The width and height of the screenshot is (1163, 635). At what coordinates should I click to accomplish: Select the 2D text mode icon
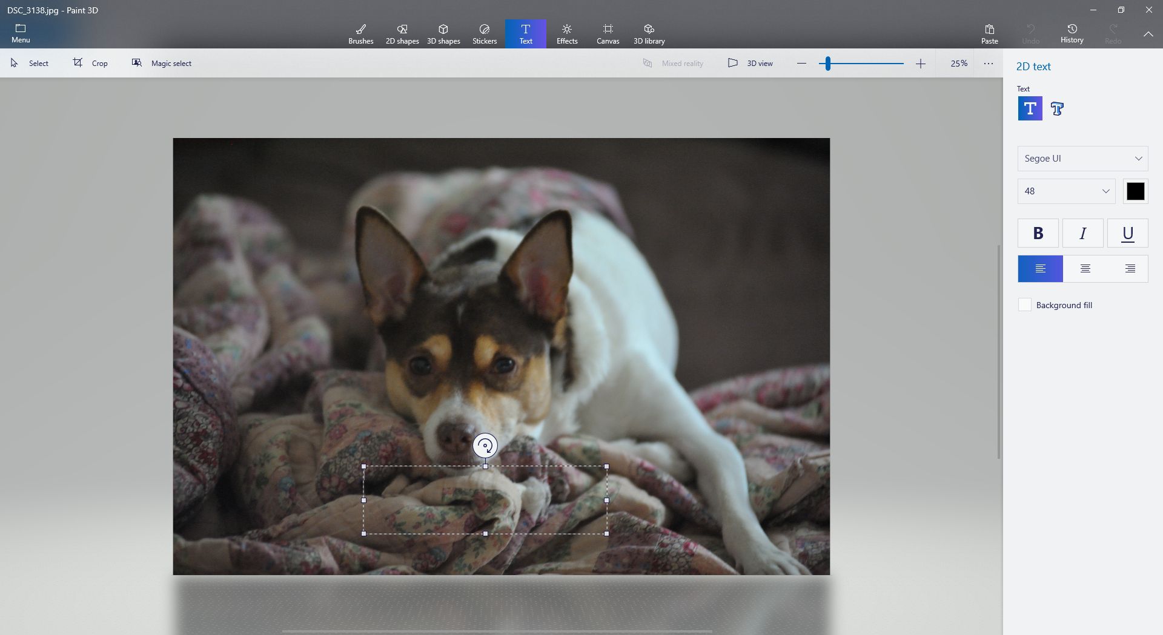(1030, 108)
